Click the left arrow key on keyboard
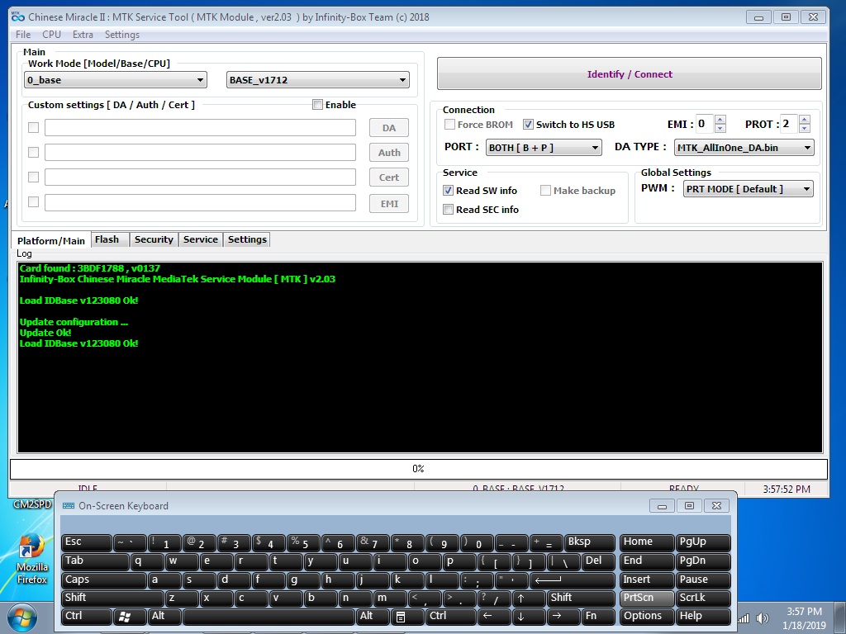This screenshot has width=846, height=634. coord(494,616)
